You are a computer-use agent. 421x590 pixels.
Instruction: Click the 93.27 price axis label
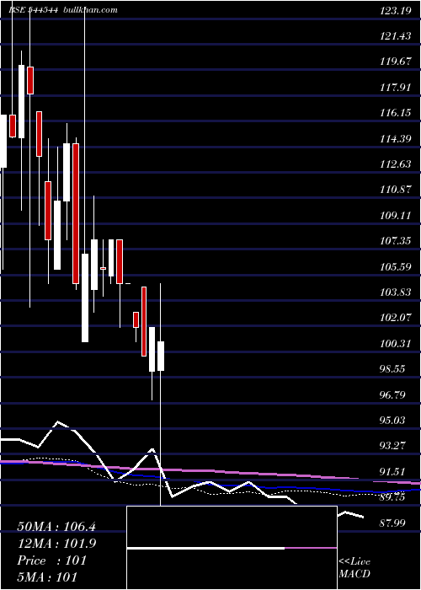[392, 446]
